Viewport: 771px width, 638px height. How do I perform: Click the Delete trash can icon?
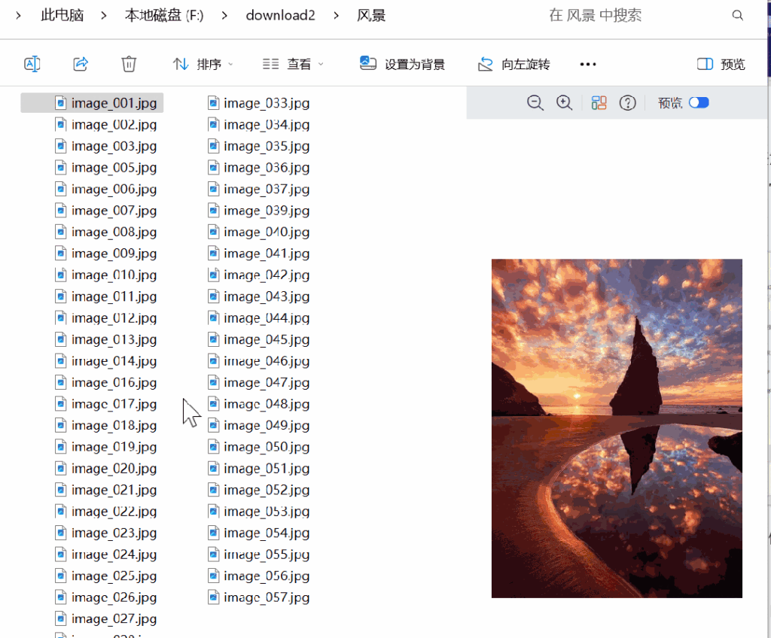(129, 64)
